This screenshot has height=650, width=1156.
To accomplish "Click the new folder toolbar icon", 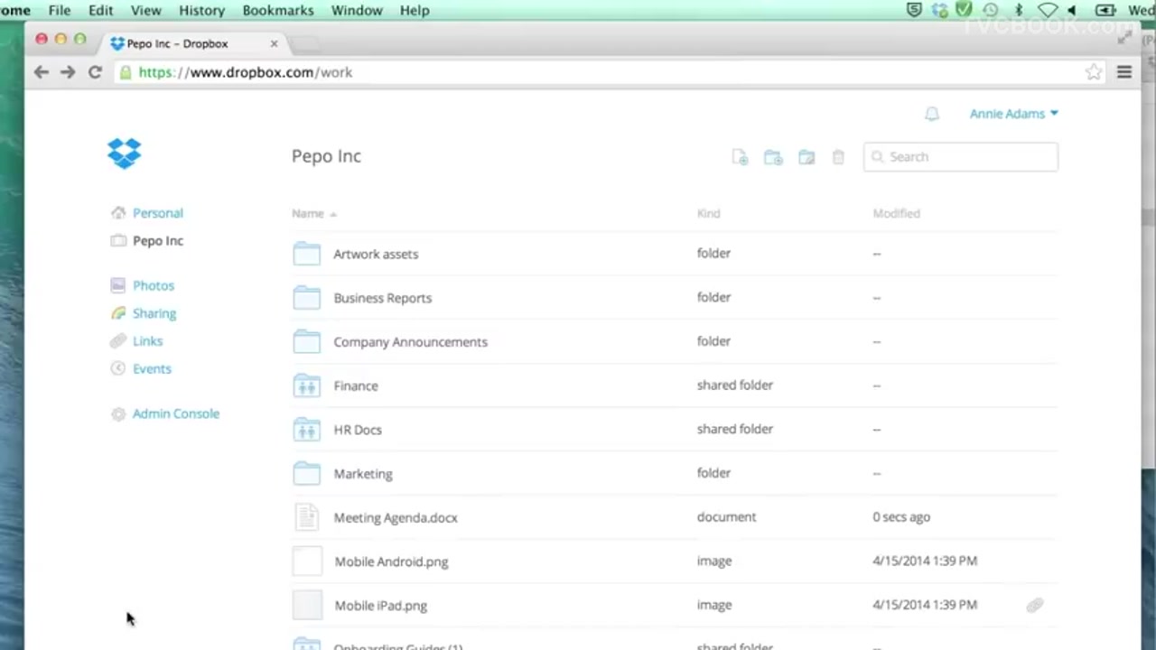I will (773, 157).
